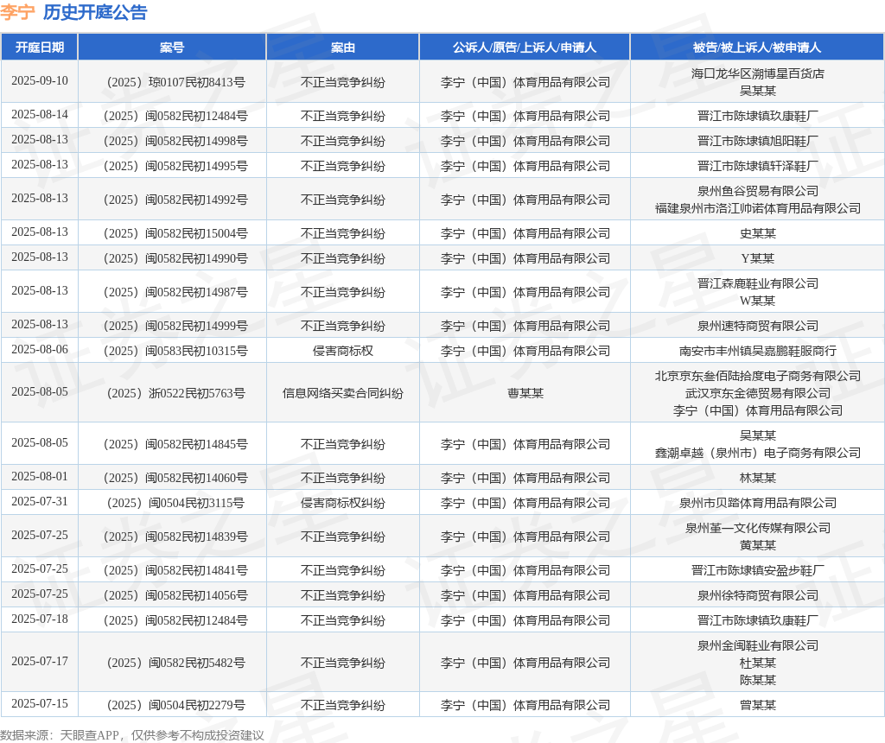
Task: Click defendant 史某某
Action: 757,233
